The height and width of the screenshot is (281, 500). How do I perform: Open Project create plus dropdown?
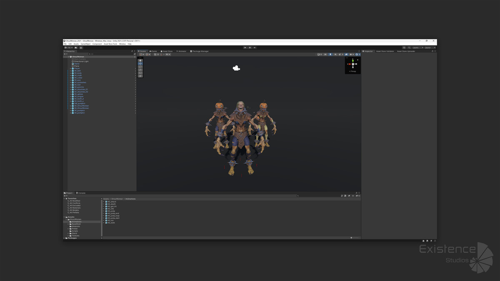tap(65, 196)
